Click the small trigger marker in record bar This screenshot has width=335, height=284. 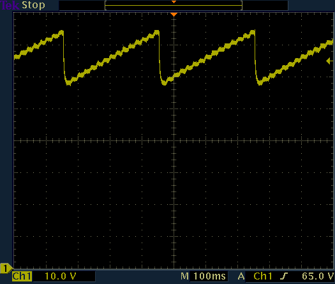174,2
